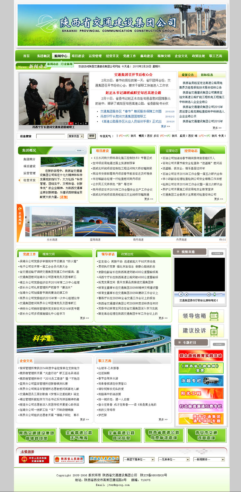Click the 搜索 search button
This screenshot has height=492, width=241.
[92, 136]
